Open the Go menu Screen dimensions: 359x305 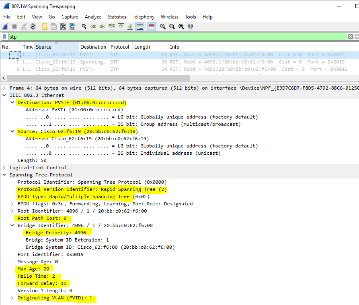[x=52, y=17]
